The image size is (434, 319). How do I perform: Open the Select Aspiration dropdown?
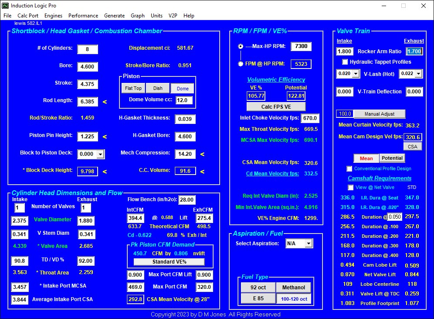pyautogui.click(x=309, y=244)
